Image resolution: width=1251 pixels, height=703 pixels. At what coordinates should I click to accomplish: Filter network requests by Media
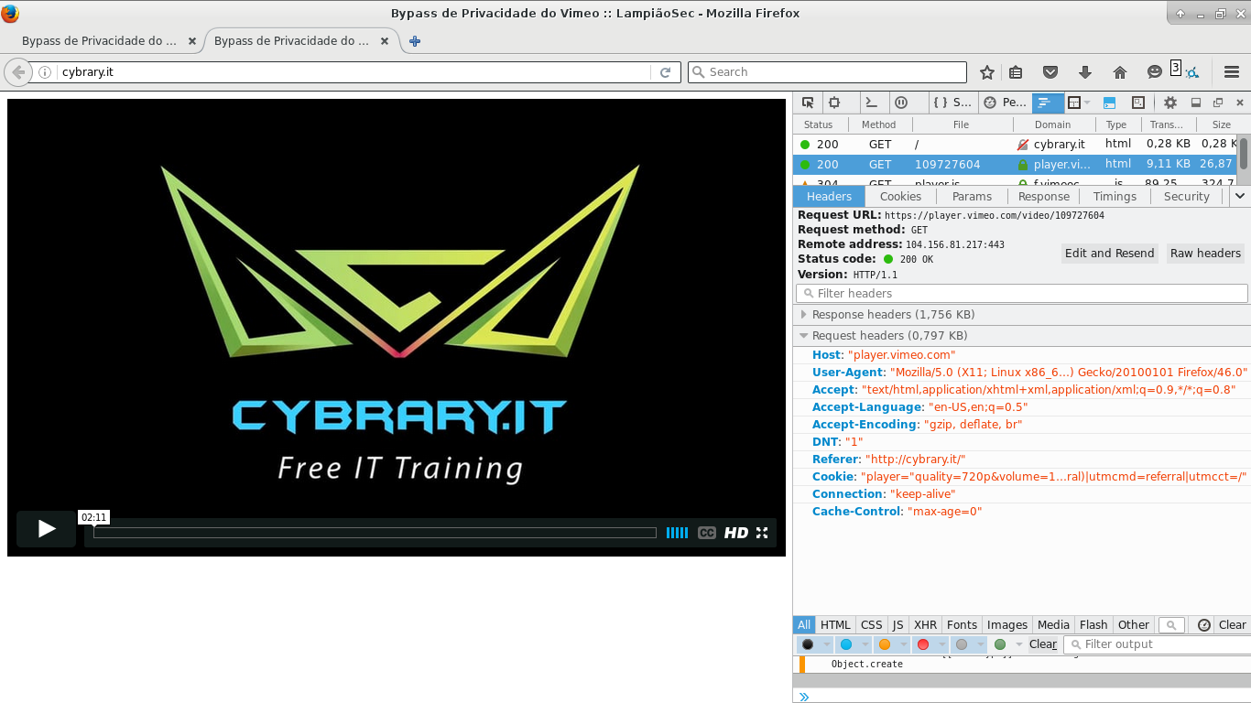[1053, 625]
